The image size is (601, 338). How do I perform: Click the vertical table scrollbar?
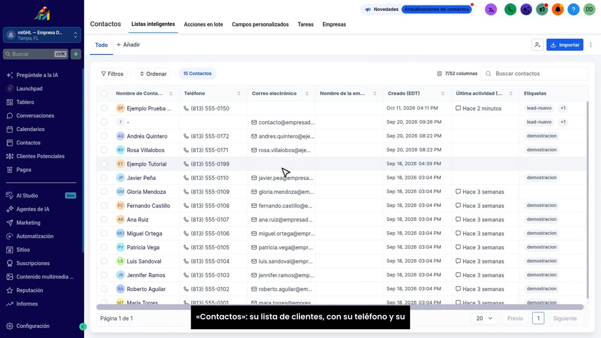587,200
